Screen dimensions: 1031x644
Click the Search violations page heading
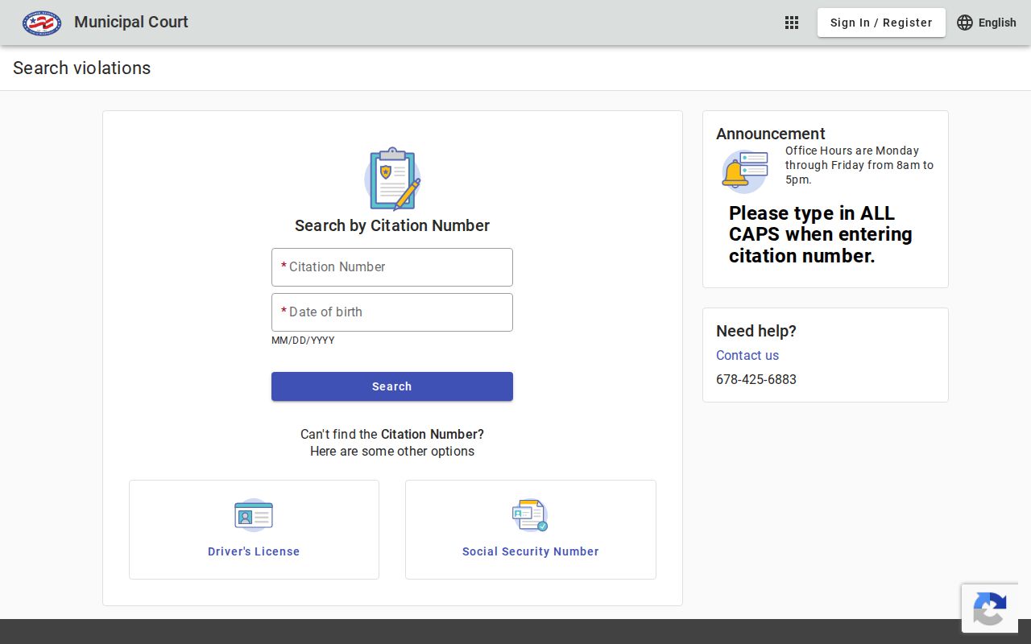coord(82,68)
